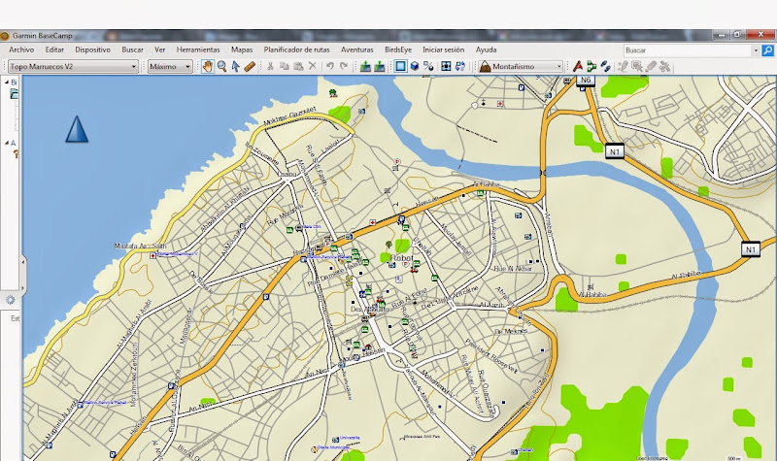Click the N6 road shield on map

point(586,81)
